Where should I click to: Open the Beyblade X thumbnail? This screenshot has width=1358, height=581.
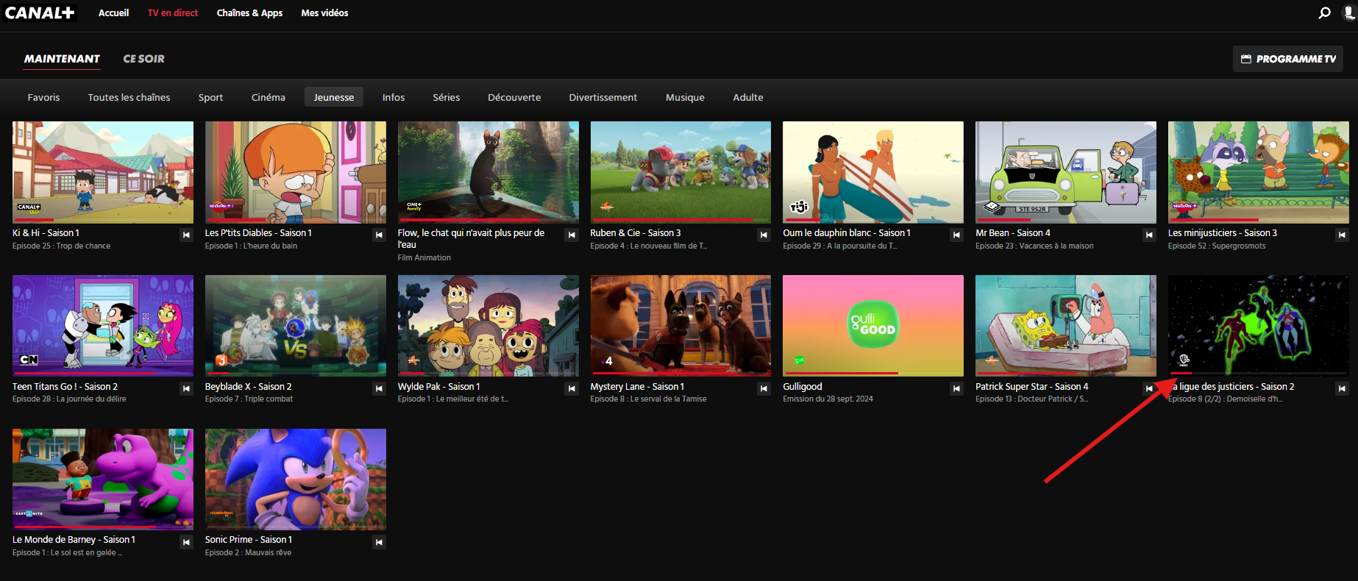coord(296,326)
